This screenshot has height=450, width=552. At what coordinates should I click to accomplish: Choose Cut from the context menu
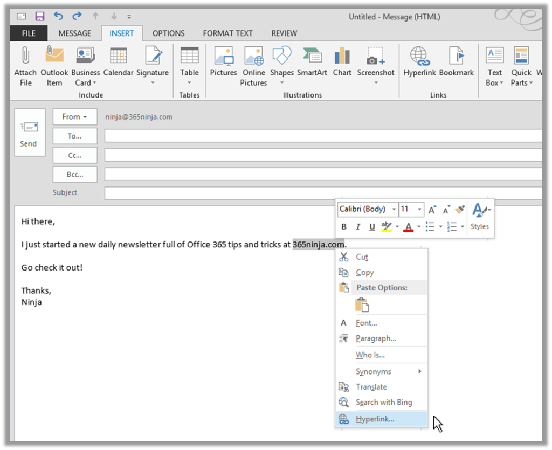(382, 257)
